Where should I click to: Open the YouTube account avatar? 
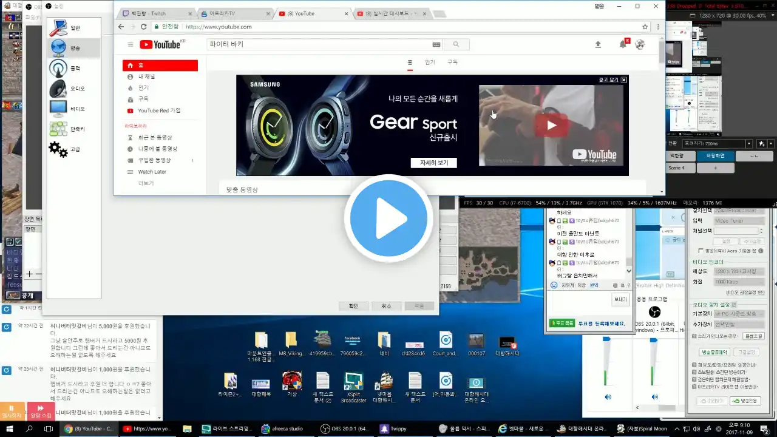point(640,44)
